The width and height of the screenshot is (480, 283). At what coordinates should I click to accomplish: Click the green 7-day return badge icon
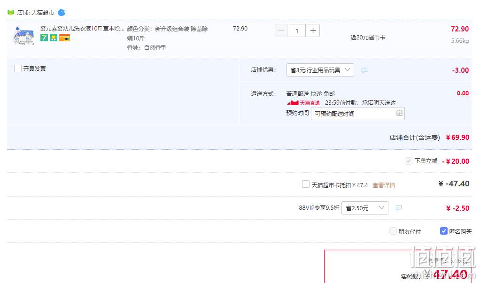point(44,38)
